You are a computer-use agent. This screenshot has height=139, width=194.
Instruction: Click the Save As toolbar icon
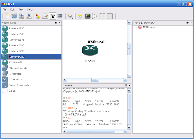(29, 16)
